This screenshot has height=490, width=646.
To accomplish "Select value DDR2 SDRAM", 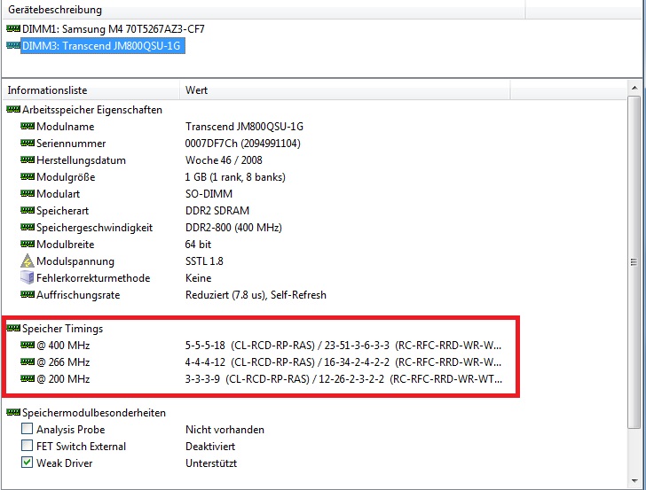I will (x=217, y=211).
